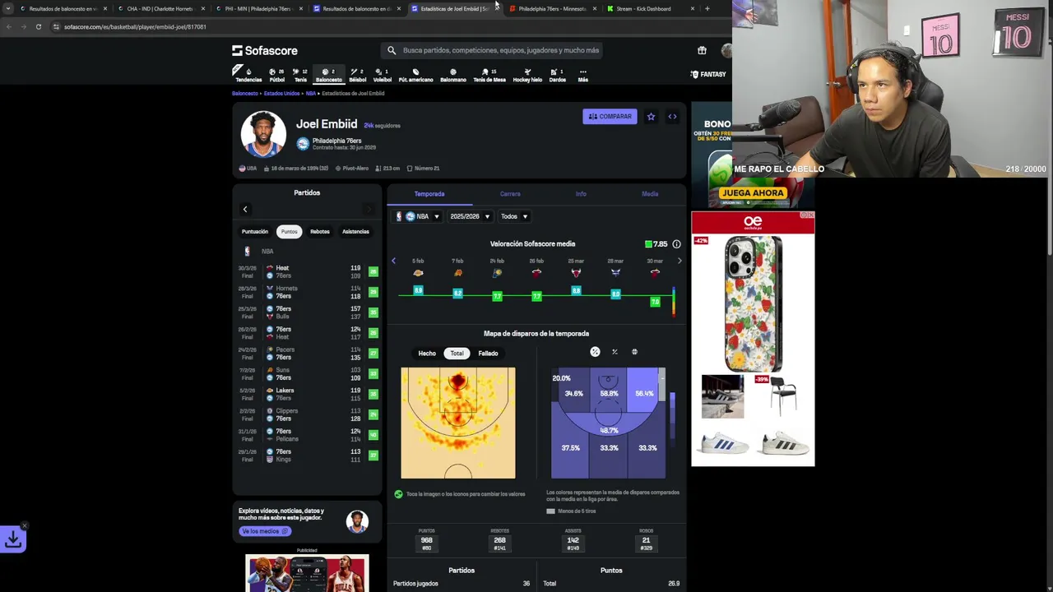The height and width of the screenshot is (592, 1053).
Task: Switch to the Temporada tab
Action: click(x=429, y=194)
